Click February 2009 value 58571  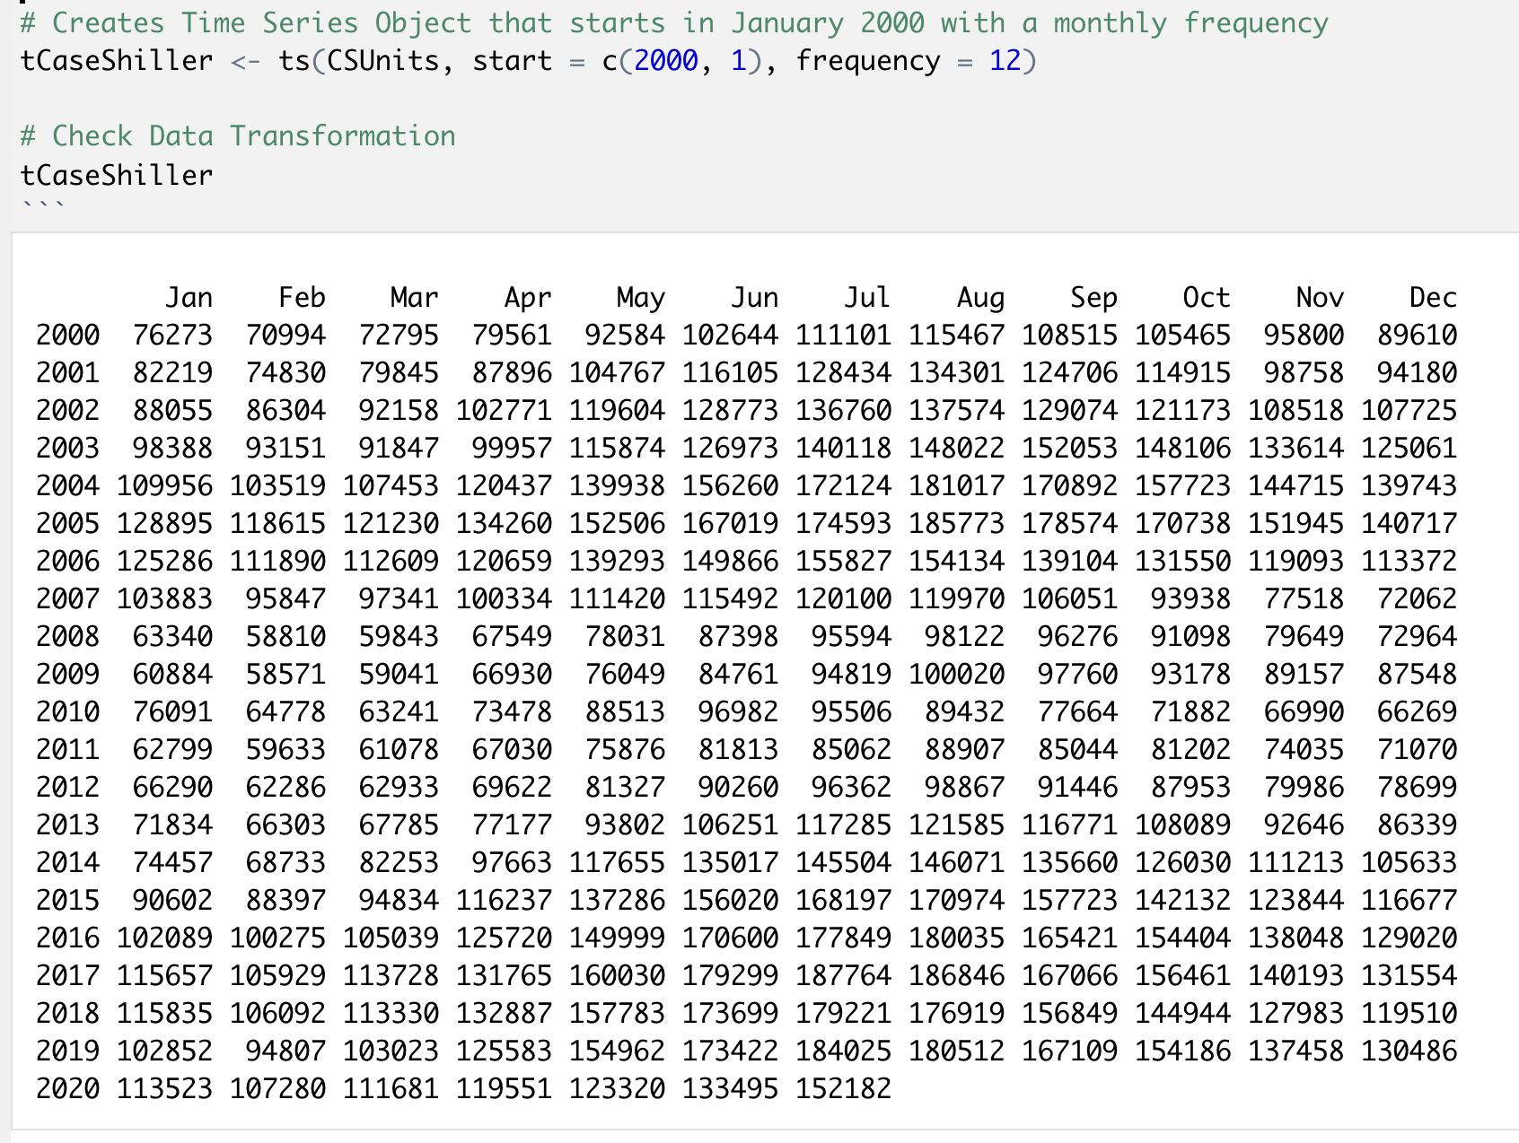[x=285, y=674]
